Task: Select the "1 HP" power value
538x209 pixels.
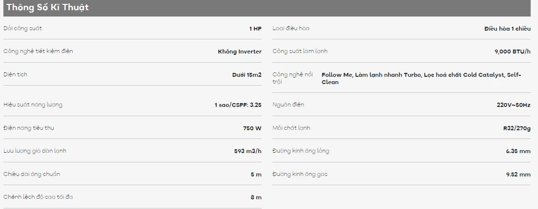Action: (x=255, y=29)
